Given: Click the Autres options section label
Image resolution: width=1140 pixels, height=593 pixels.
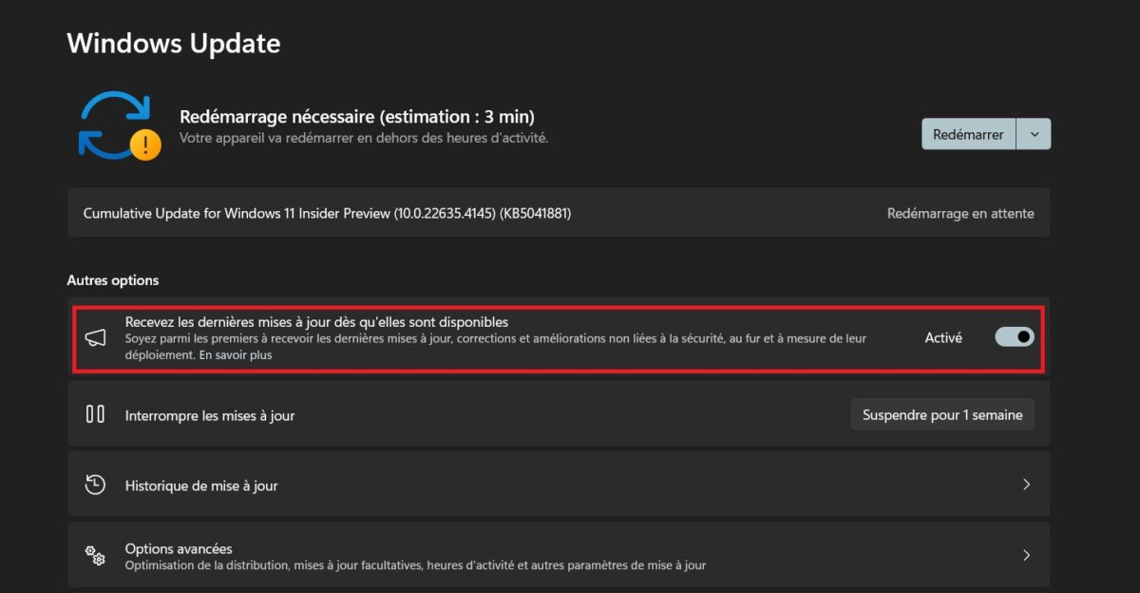Looking at the screenshot, I should [x=113, y=280].
